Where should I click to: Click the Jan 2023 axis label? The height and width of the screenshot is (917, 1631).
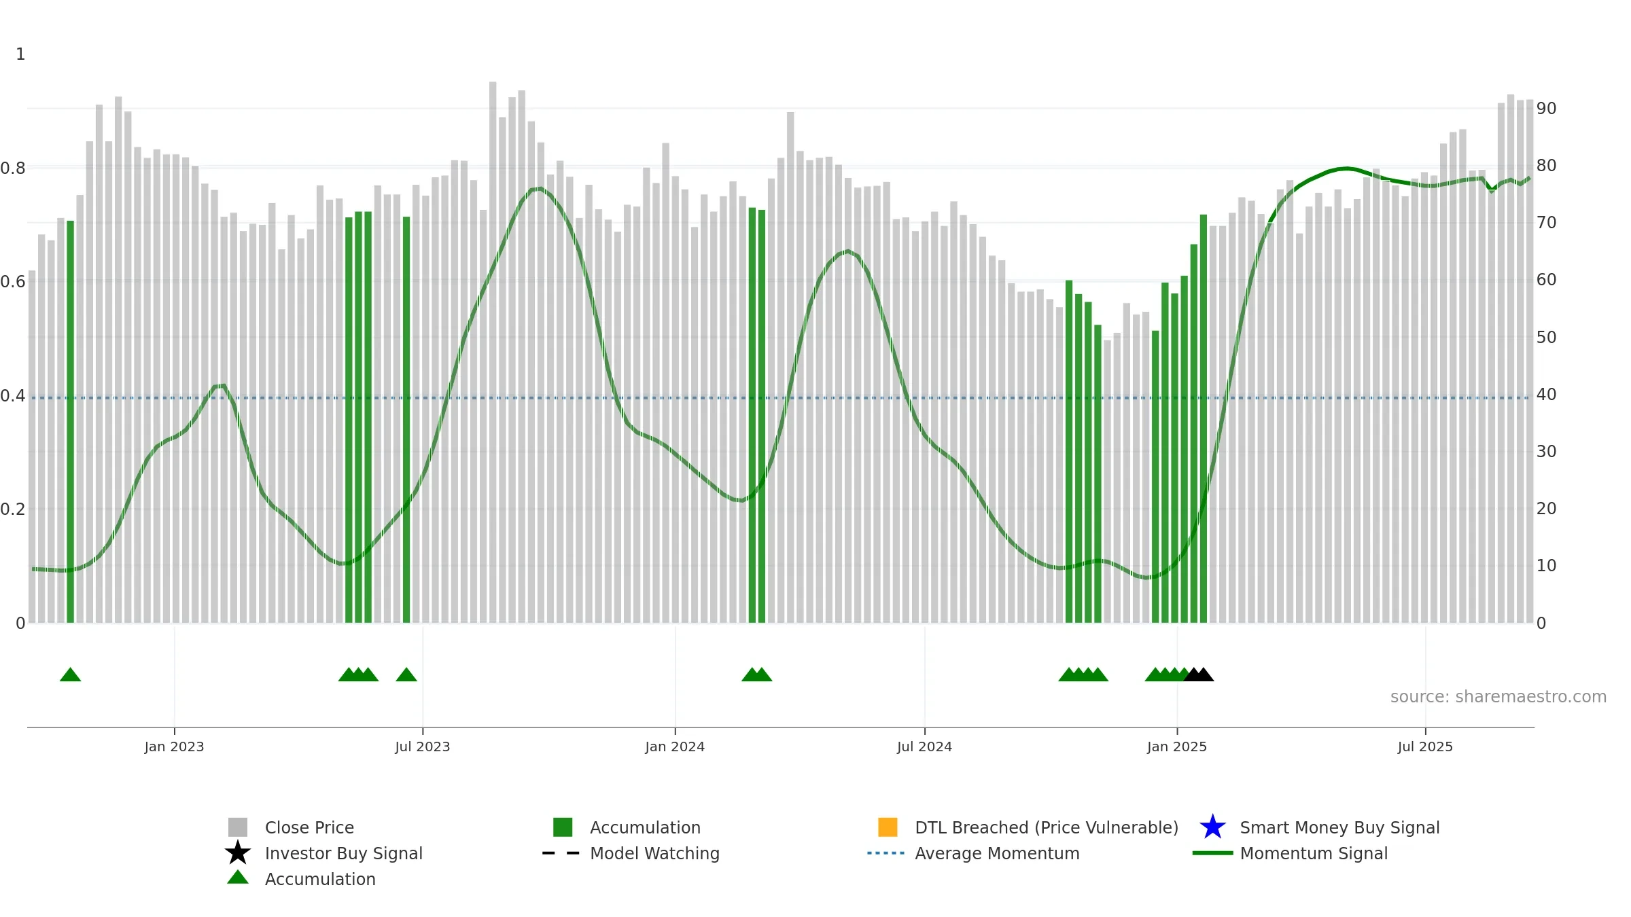click(174, 747)
